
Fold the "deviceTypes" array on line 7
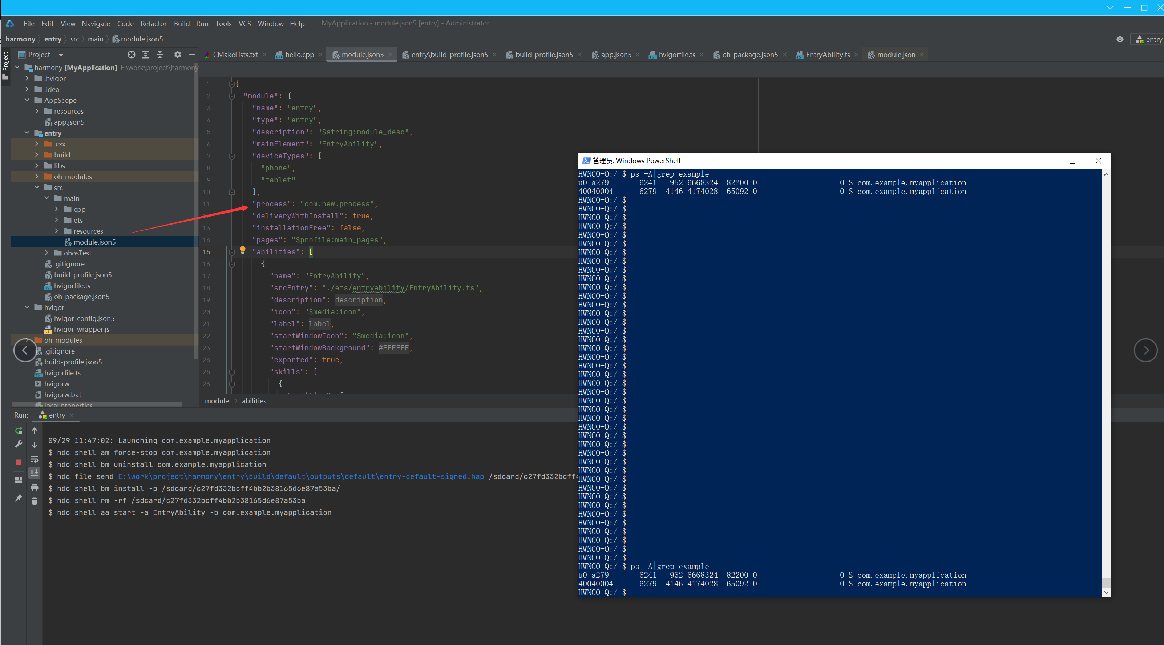click(x=232, y=156)
